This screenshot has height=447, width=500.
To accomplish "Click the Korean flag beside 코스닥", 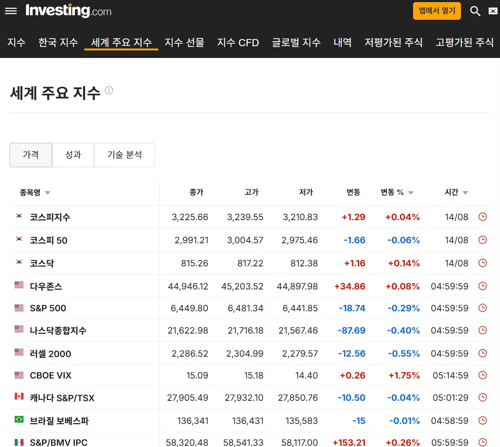I will pyautogui.click(x=19, y=262).
